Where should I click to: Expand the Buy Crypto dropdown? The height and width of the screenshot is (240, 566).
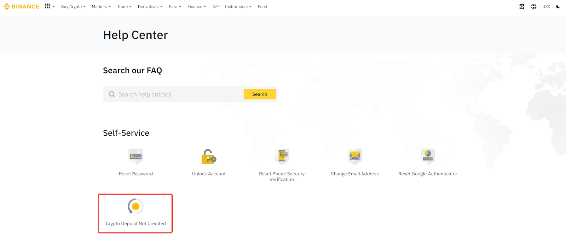click(x=73, y=7)
